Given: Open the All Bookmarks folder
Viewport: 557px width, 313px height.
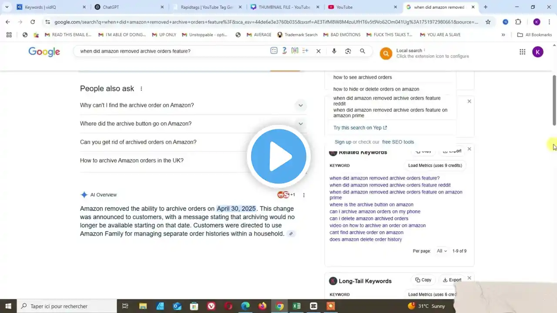Looking at the screenshot, I should pos(535,35).
